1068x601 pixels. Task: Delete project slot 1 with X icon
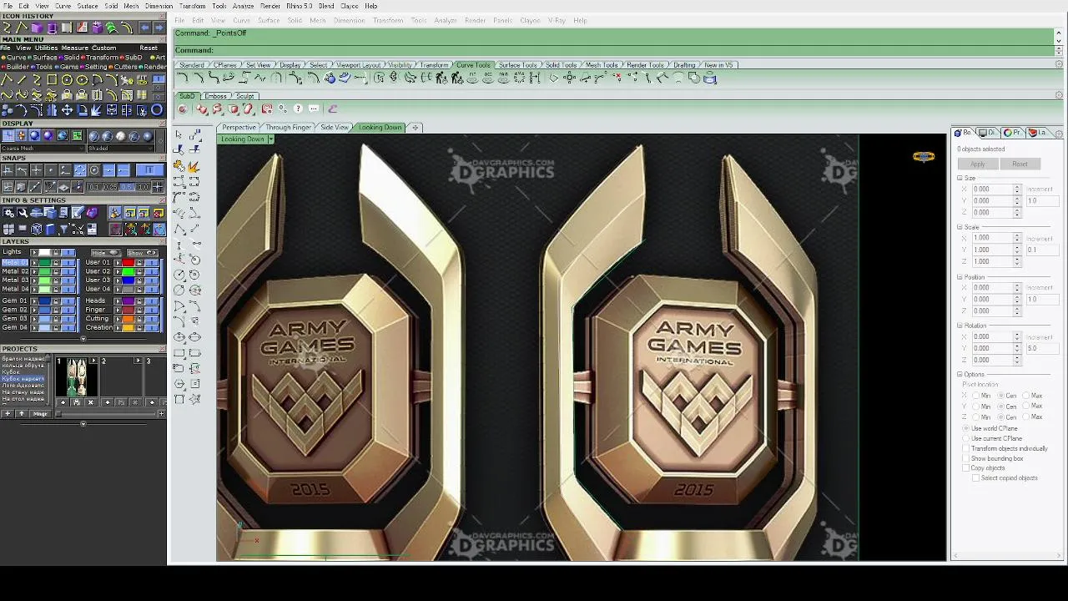pos(91,402)
